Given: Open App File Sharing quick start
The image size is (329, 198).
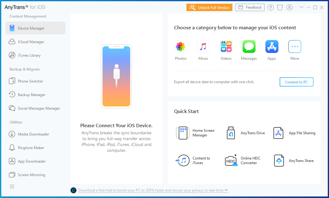Looking at the screenshot, I should [x=294, y=133].
